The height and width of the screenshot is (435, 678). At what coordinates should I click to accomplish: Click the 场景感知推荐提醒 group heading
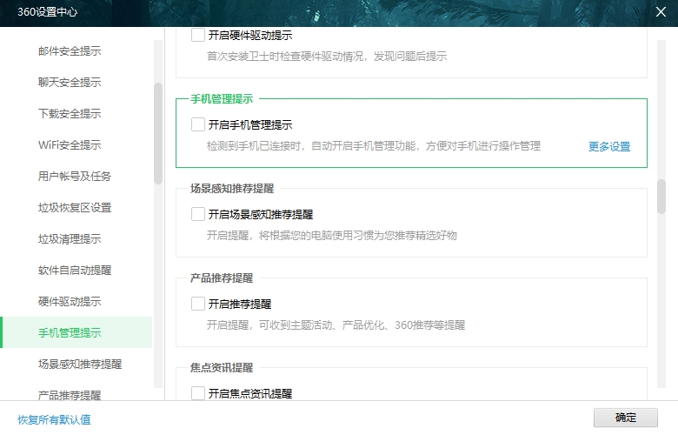tap(232, 189)
